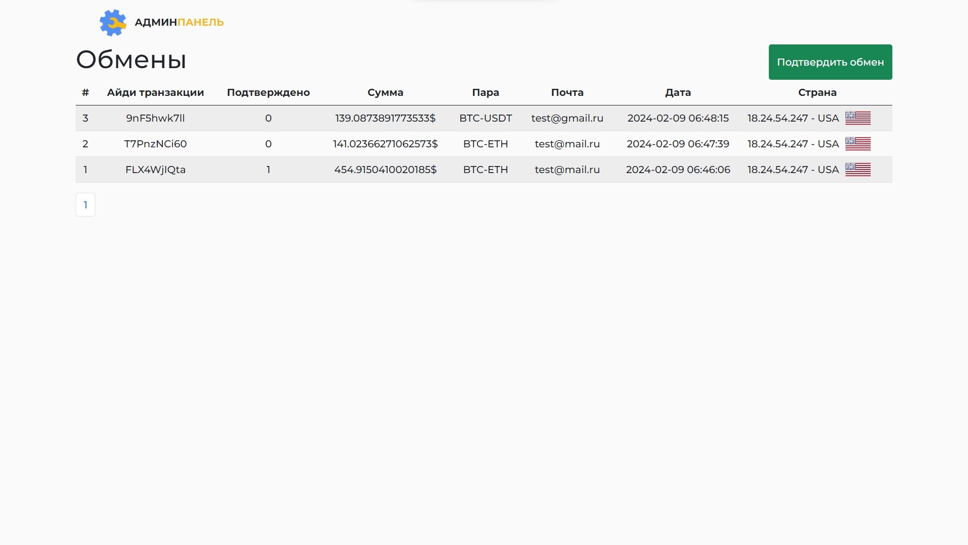Click the Обмены page heading
The image size is (968, 545).
(x=131, y=60)
